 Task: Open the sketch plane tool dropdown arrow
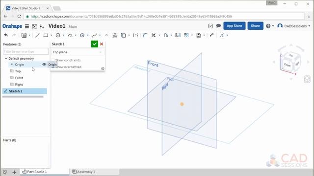point(29,35)
